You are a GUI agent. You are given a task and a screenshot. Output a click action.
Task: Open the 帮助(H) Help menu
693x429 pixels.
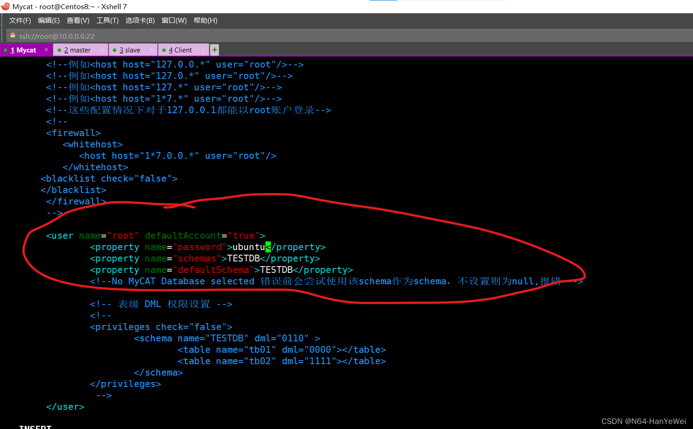[205, 21]
